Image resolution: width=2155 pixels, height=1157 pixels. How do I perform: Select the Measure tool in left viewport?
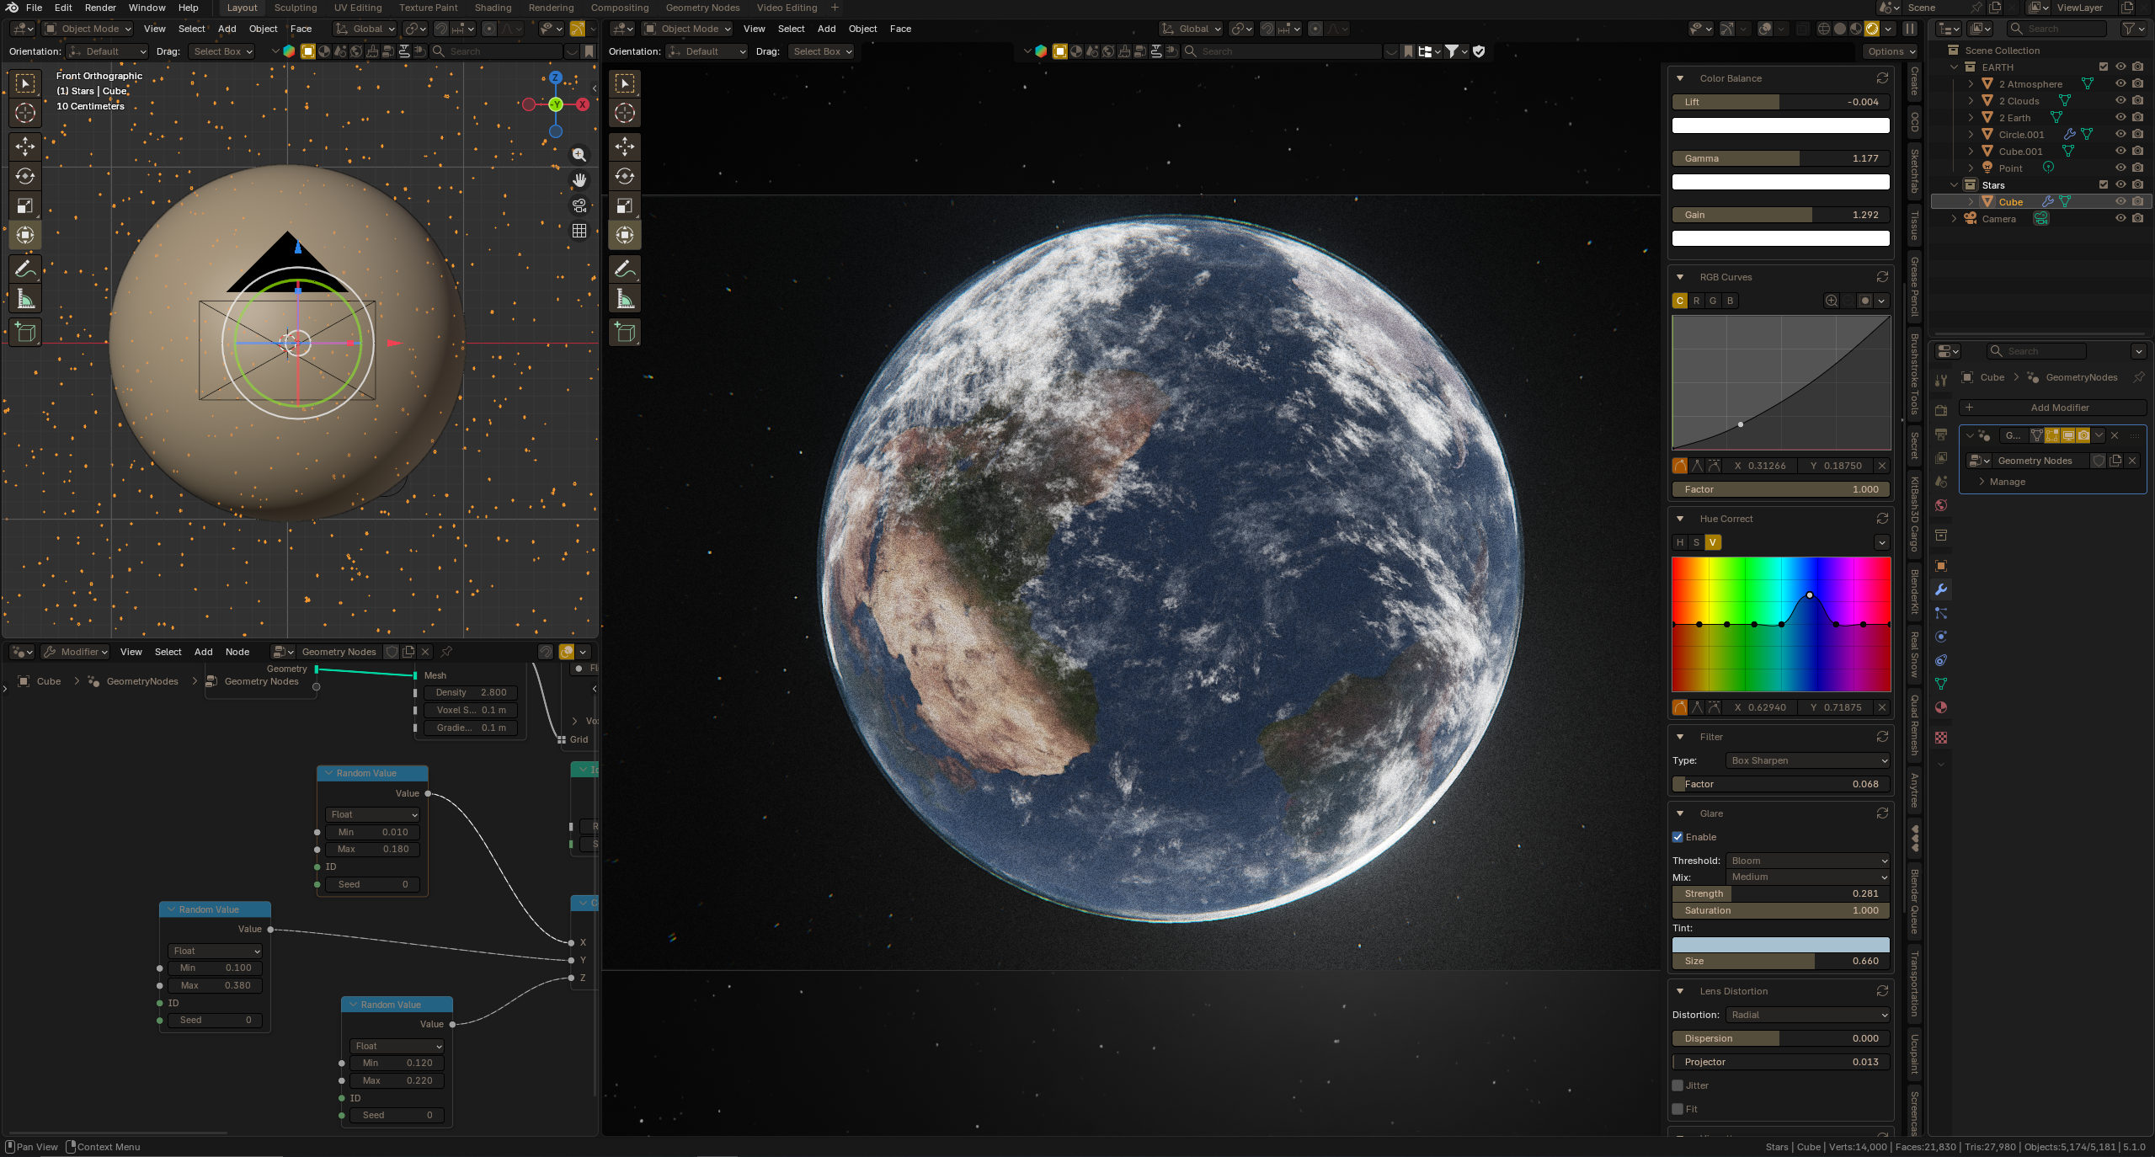click(25, 299)
